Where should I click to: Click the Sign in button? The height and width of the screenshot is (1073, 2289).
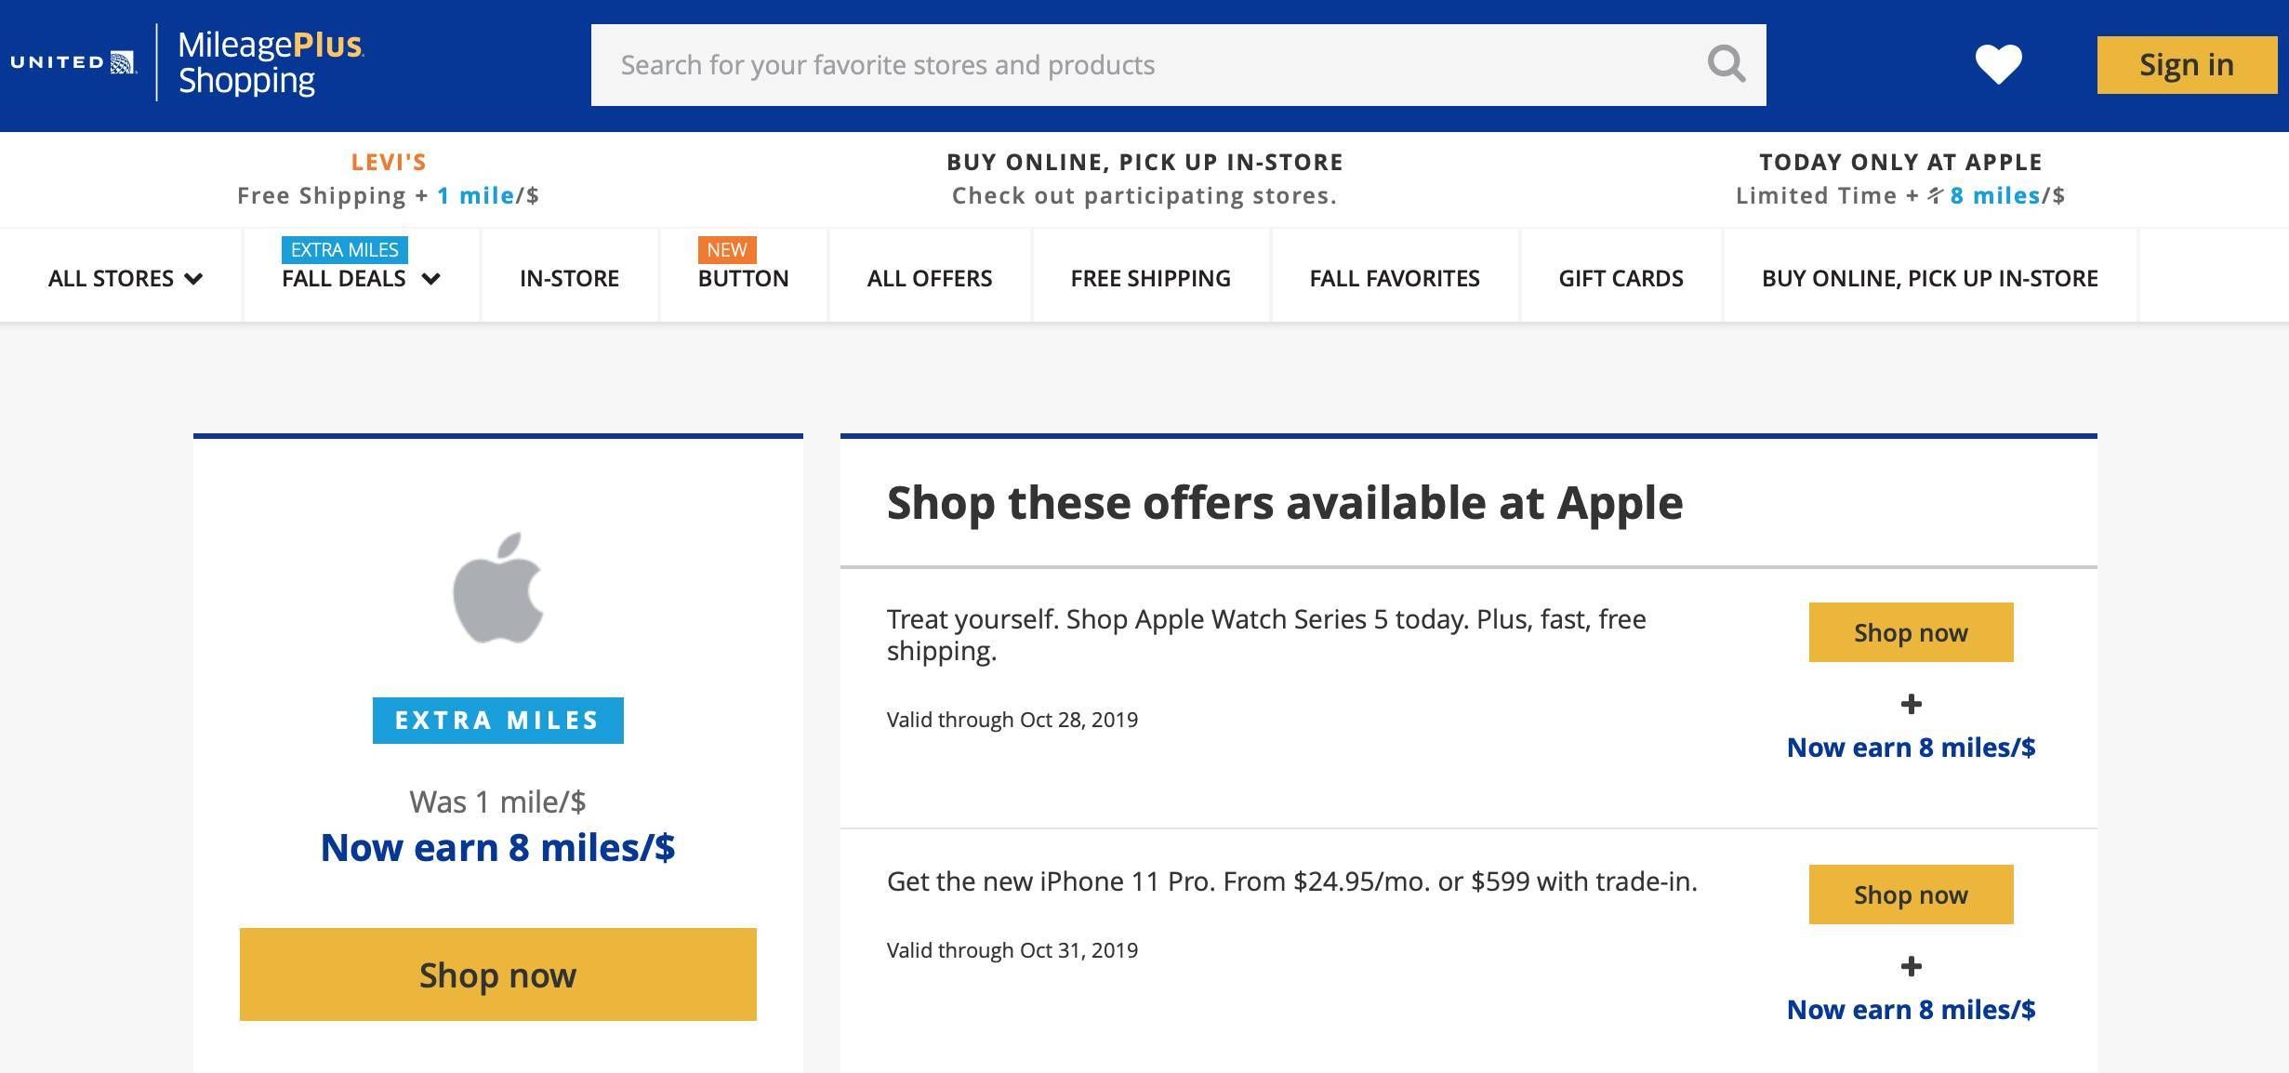point(2187,64)
